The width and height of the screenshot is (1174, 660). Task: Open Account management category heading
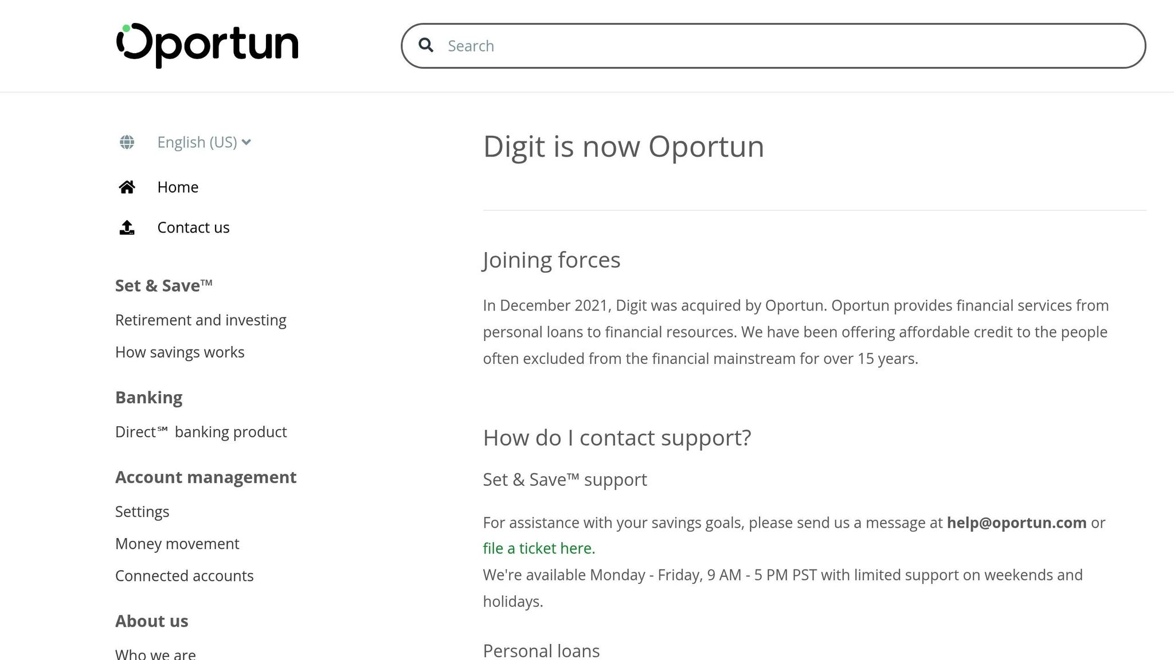tap(206, 477)
